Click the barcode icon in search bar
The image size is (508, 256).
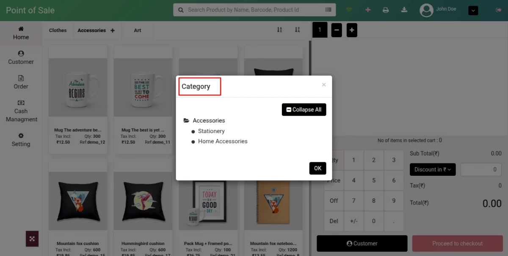[328, 10]
